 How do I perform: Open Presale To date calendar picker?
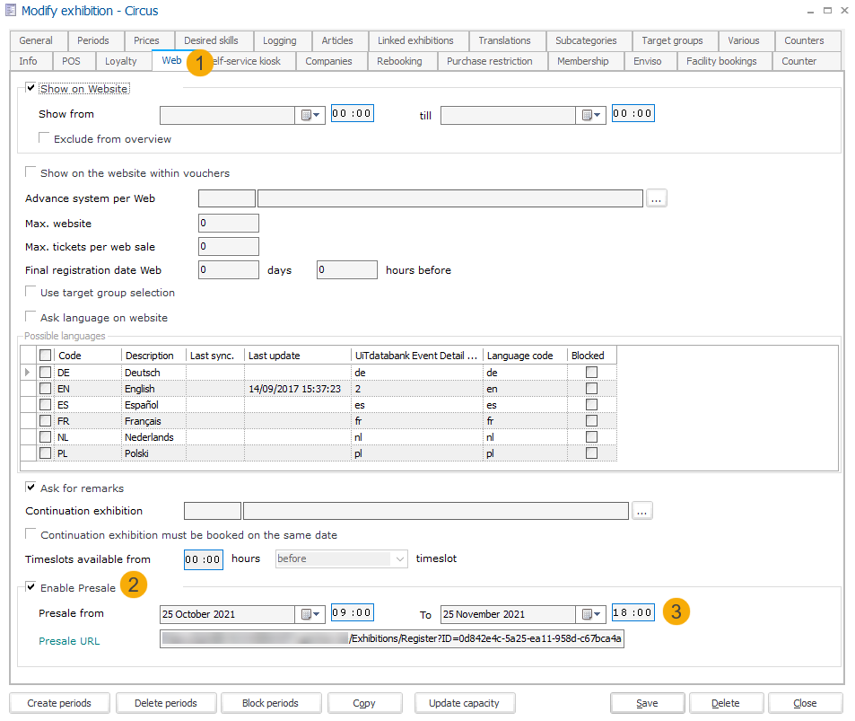pyautogui.click(x=591, y=614)
